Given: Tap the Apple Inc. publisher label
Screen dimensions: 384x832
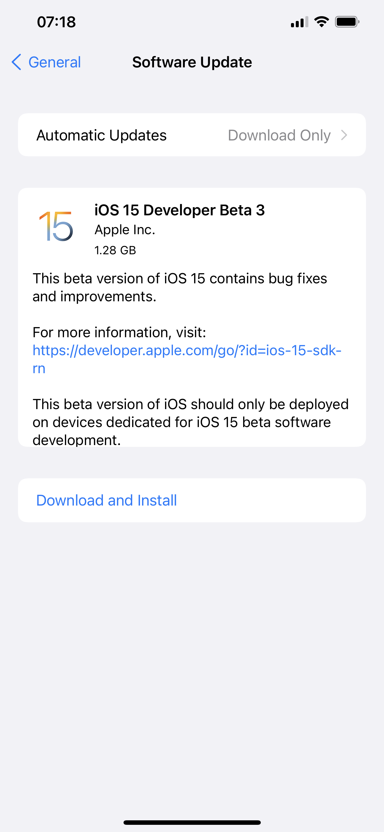Looking at the screenshot, I should coord(125,230).
